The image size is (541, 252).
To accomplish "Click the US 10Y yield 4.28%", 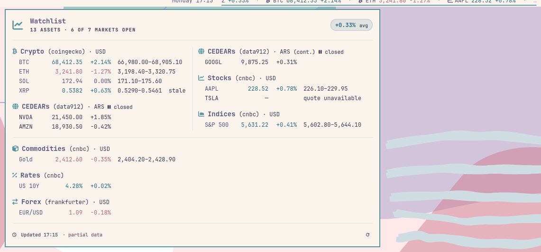I will [74, 186].
